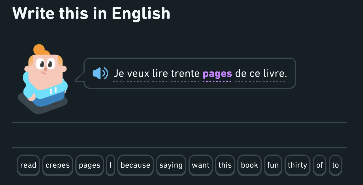Select the word tile "want"

coord(201,165)
